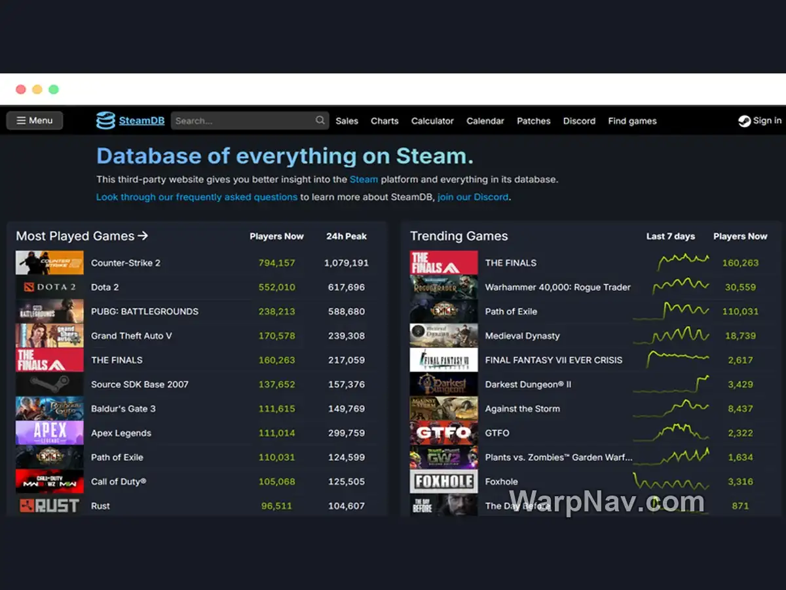Open the Medieval Dynasty game name

[523, 336]
